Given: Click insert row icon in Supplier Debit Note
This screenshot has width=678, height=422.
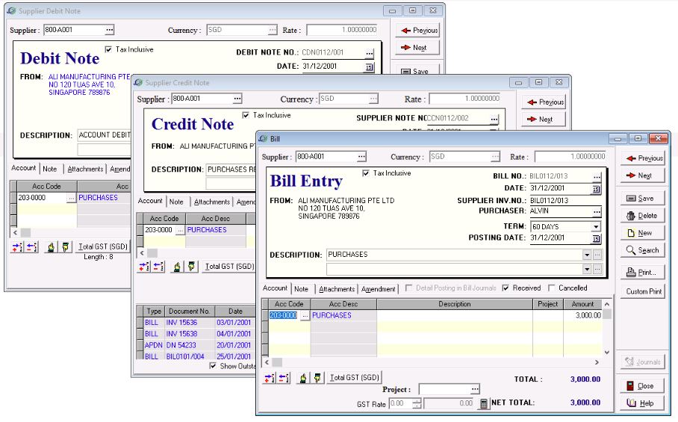Looking at the screenshot, I should pyautogui.click(x=17, y=247).
